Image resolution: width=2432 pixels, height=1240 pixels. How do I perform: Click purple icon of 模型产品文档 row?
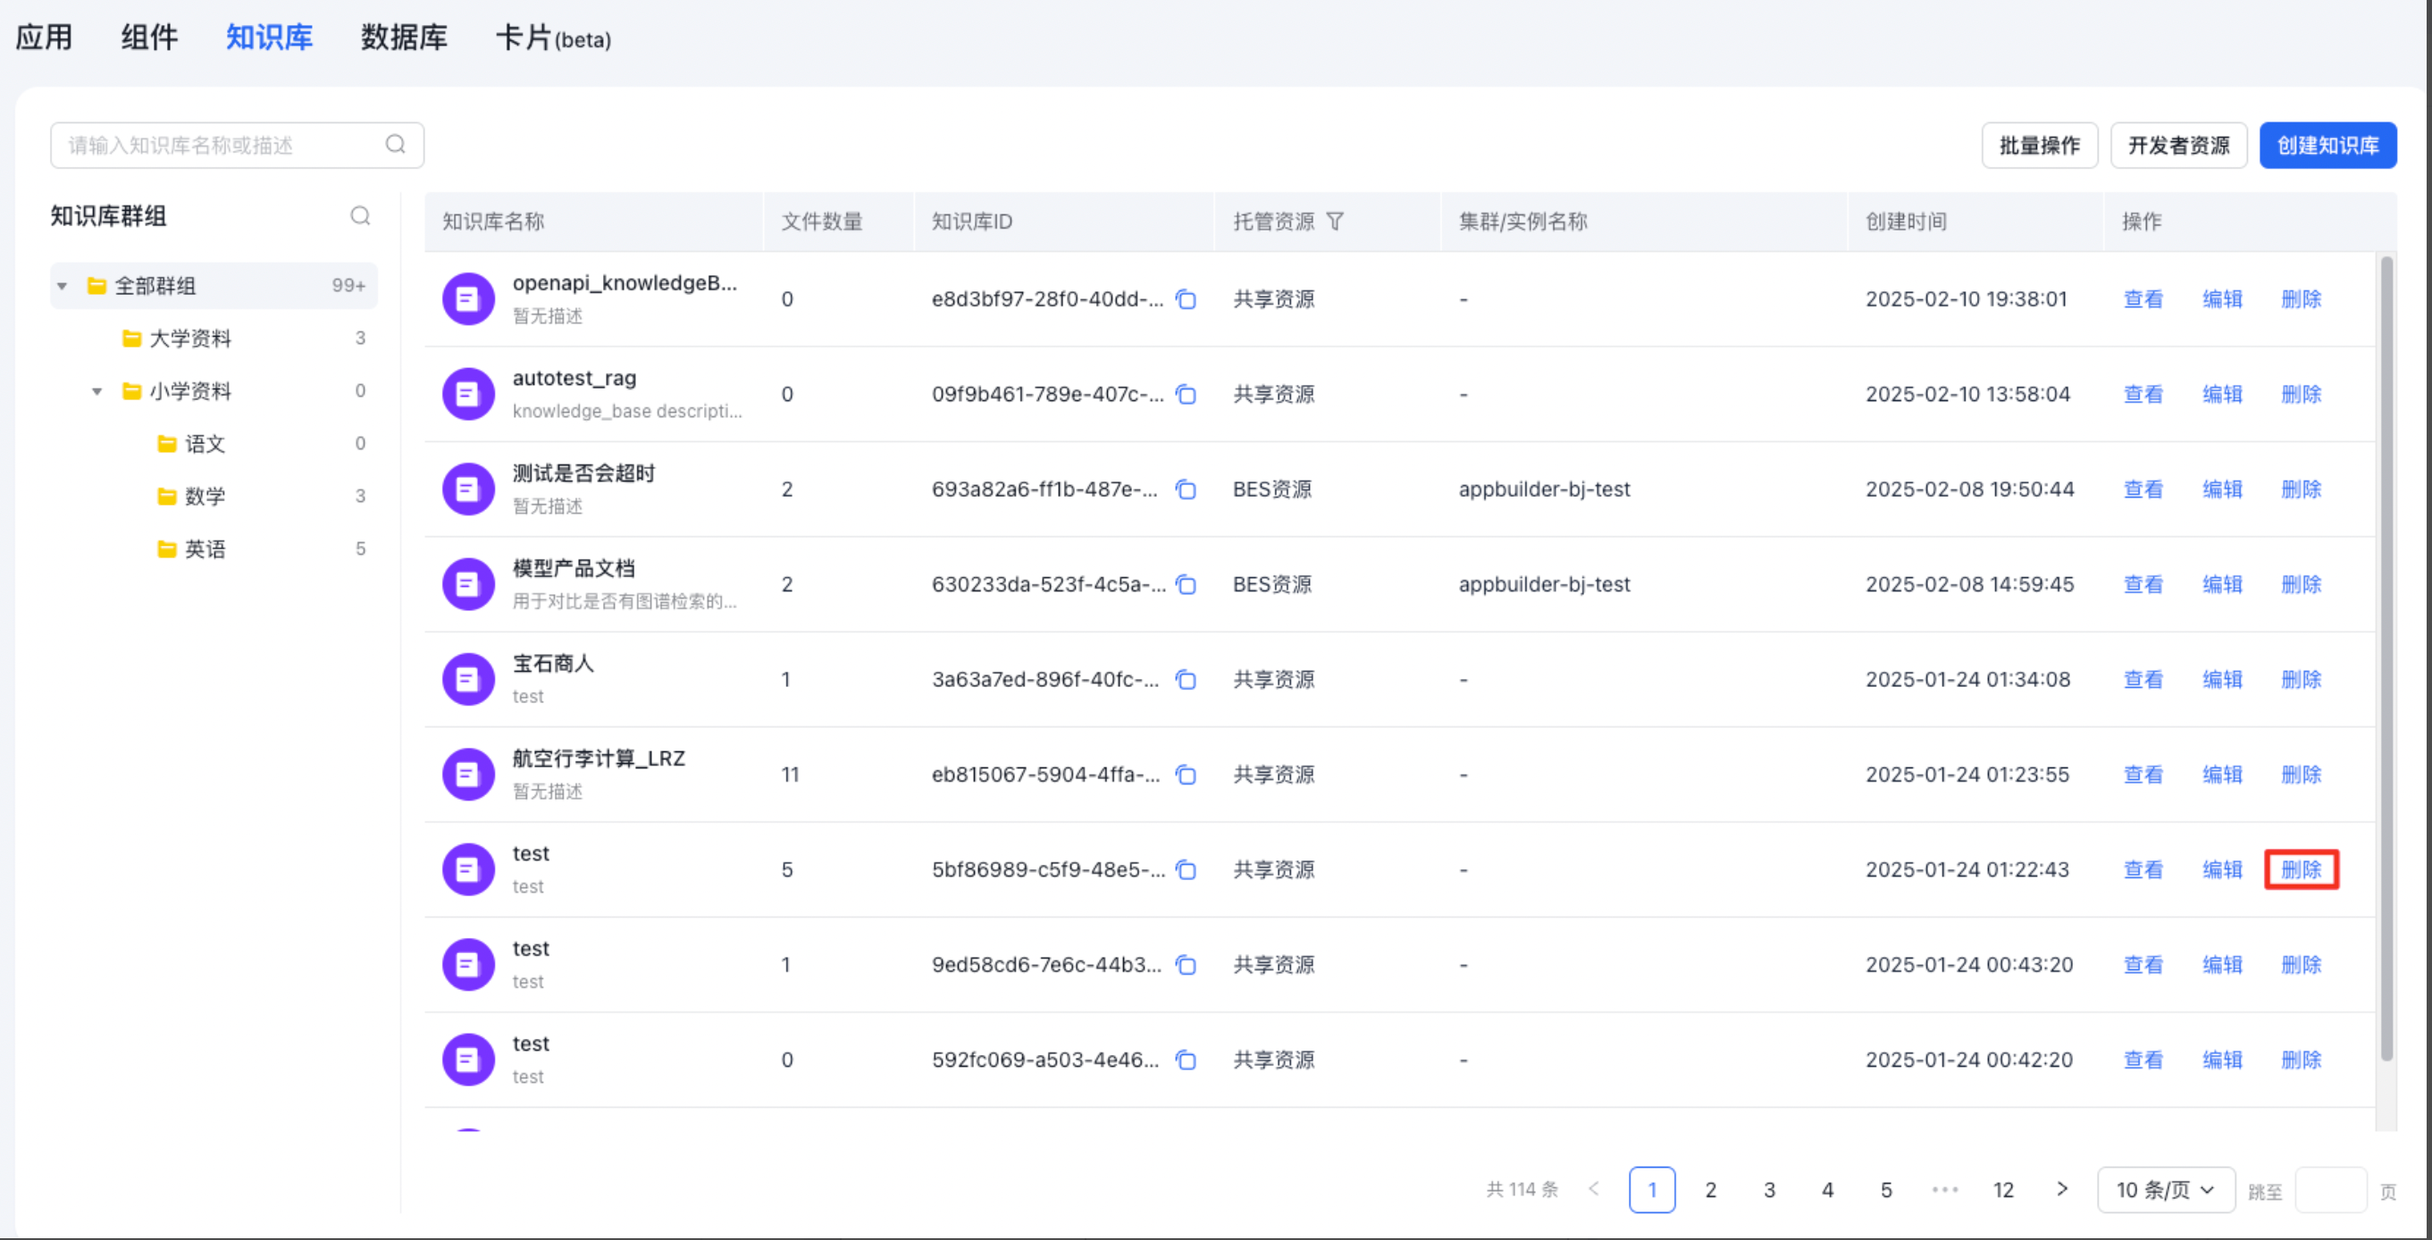pyautogui.click(x=468, y=585)
